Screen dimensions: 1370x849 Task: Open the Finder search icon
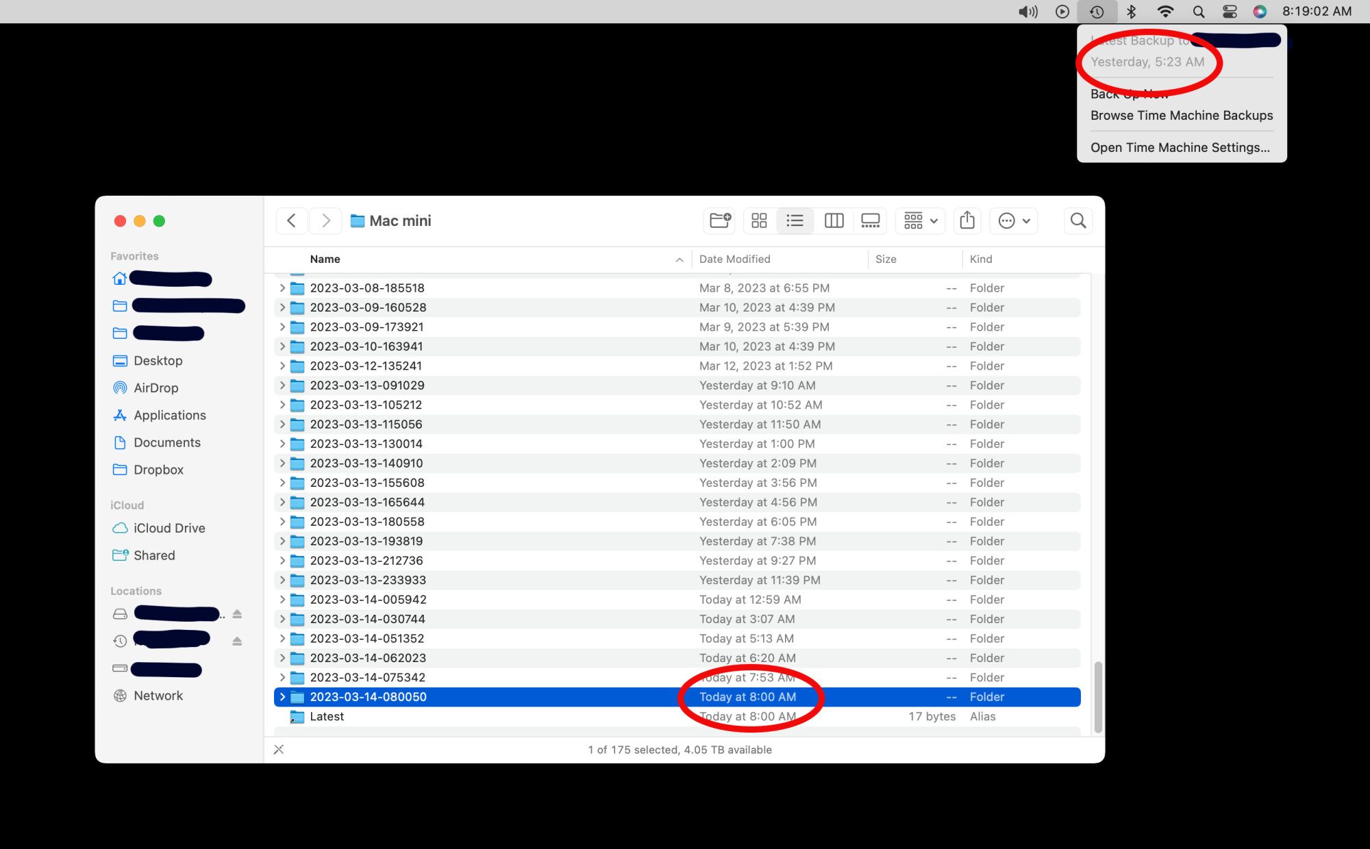coord(1078,220)
